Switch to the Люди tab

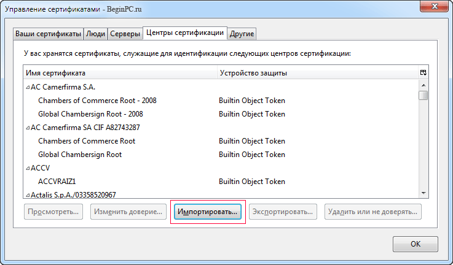[x=96, y=34]
